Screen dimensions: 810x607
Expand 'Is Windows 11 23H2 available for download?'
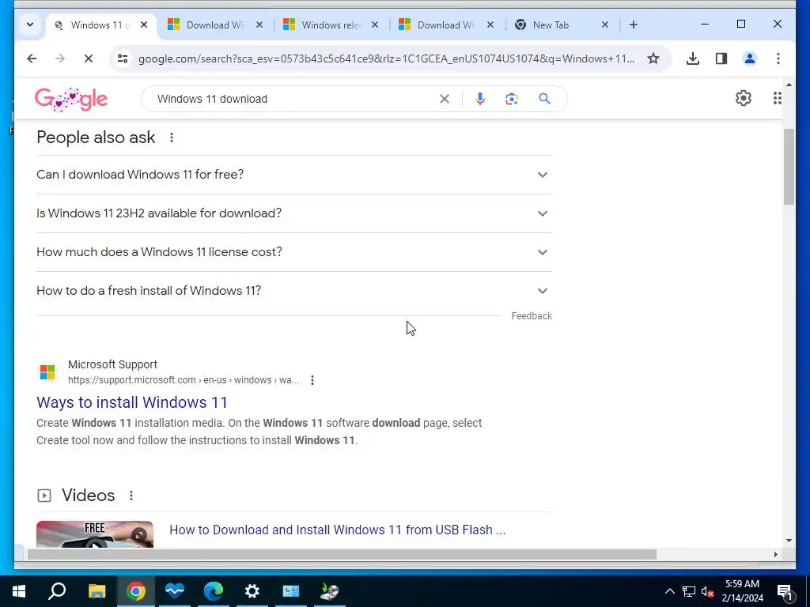pyautogui.click(x=294, y=213)
